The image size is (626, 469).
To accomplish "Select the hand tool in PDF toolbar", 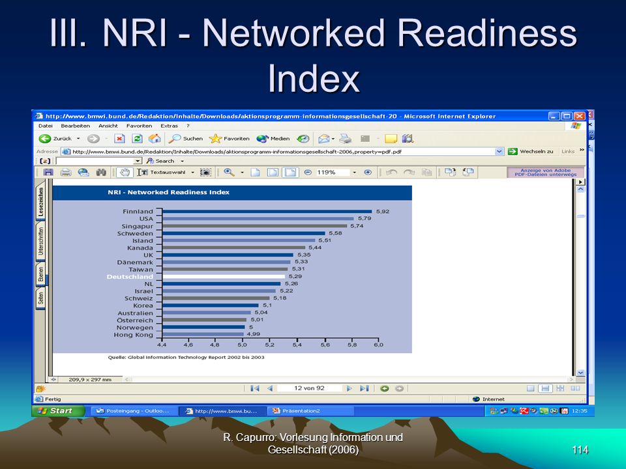I will [125, 172].
